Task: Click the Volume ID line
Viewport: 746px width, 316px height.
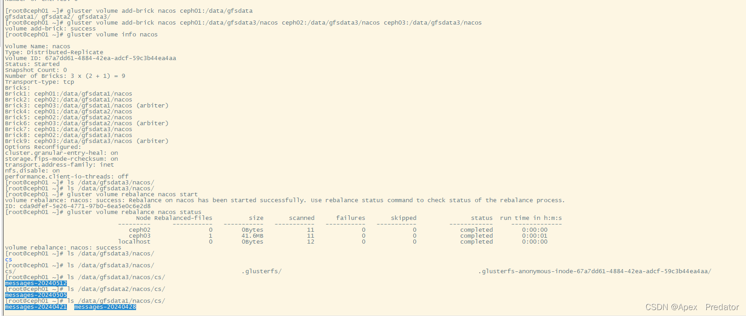Action: click(x=91, y=58)
